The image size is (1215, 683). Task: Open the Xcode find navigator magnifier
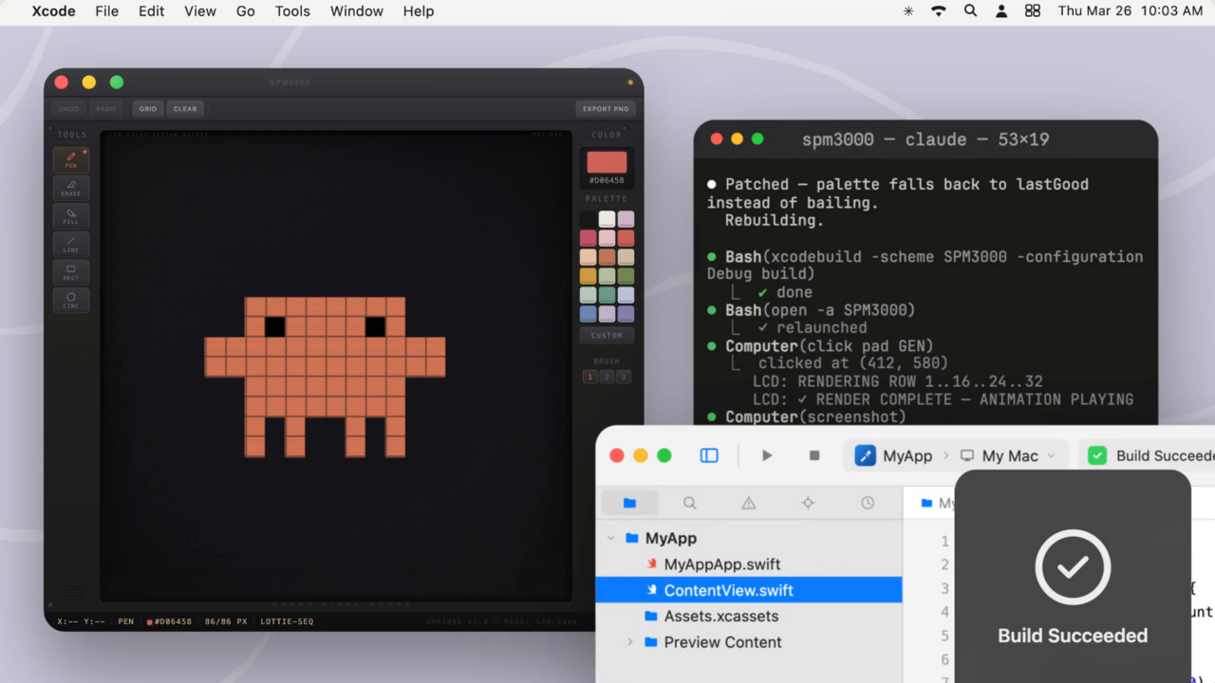690,503
